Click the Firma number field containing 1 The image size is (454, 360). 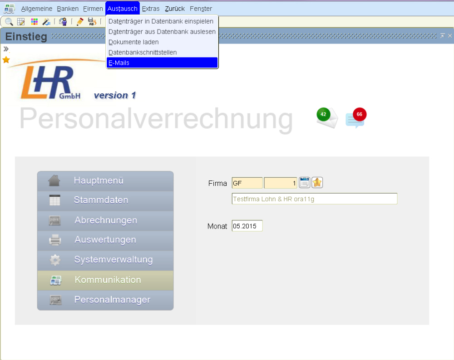281,183
